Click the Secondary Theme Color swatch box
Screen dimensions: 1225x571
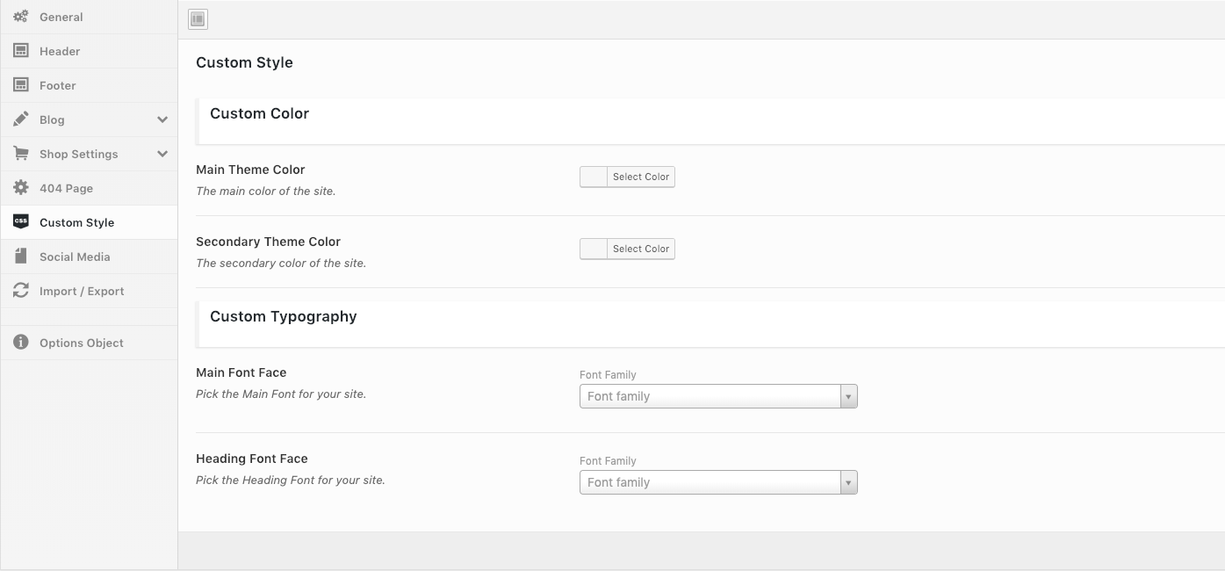pyautogui.click(x=594, y=249)
